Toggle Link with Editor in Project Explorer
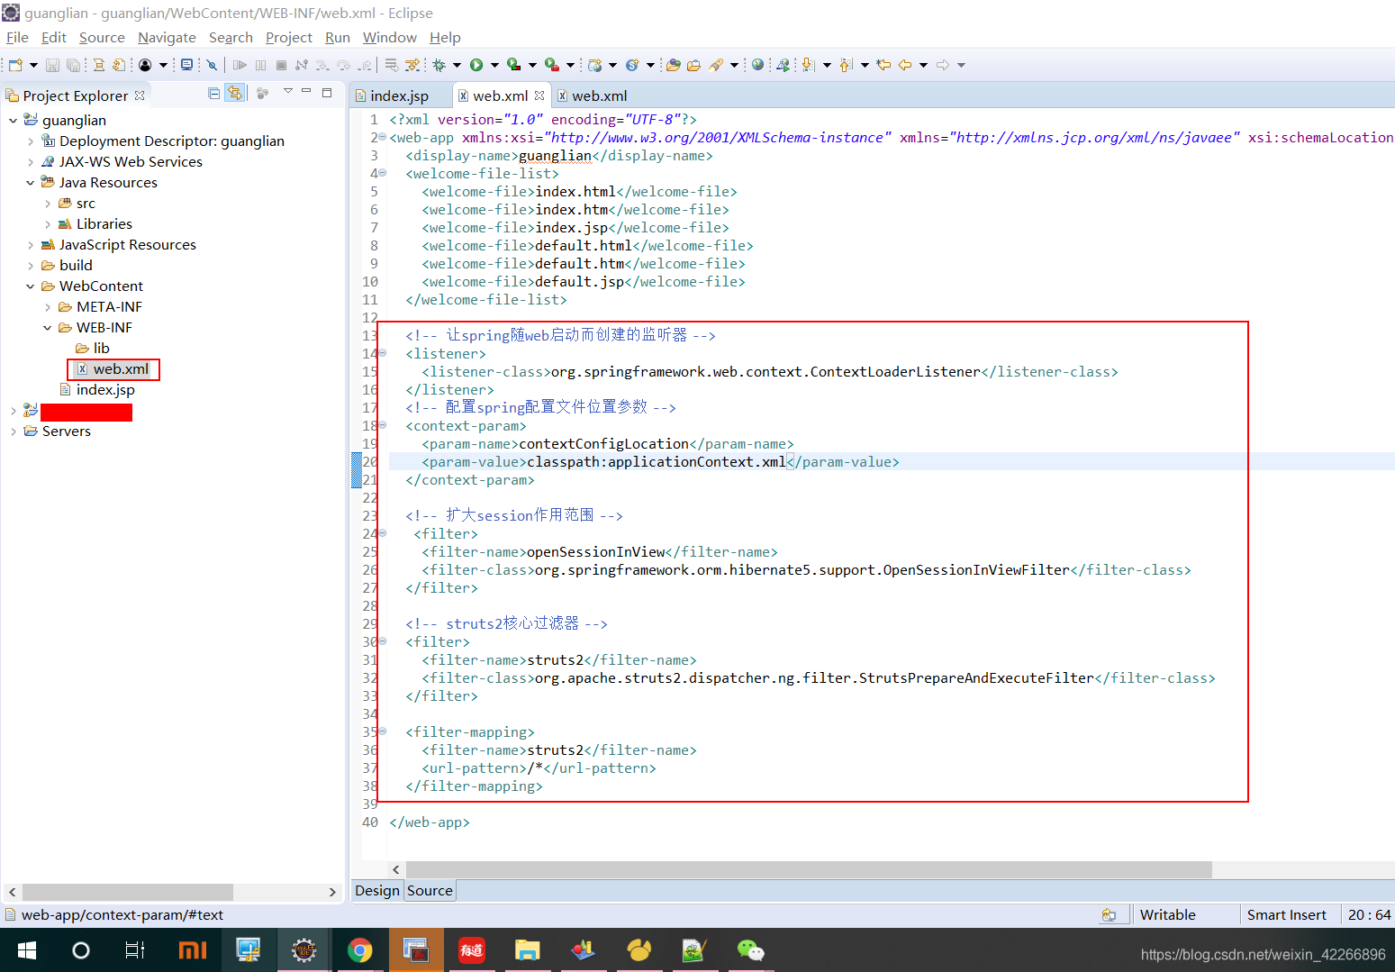This screenshot has width=1395, height=972. tap(235, 93)
